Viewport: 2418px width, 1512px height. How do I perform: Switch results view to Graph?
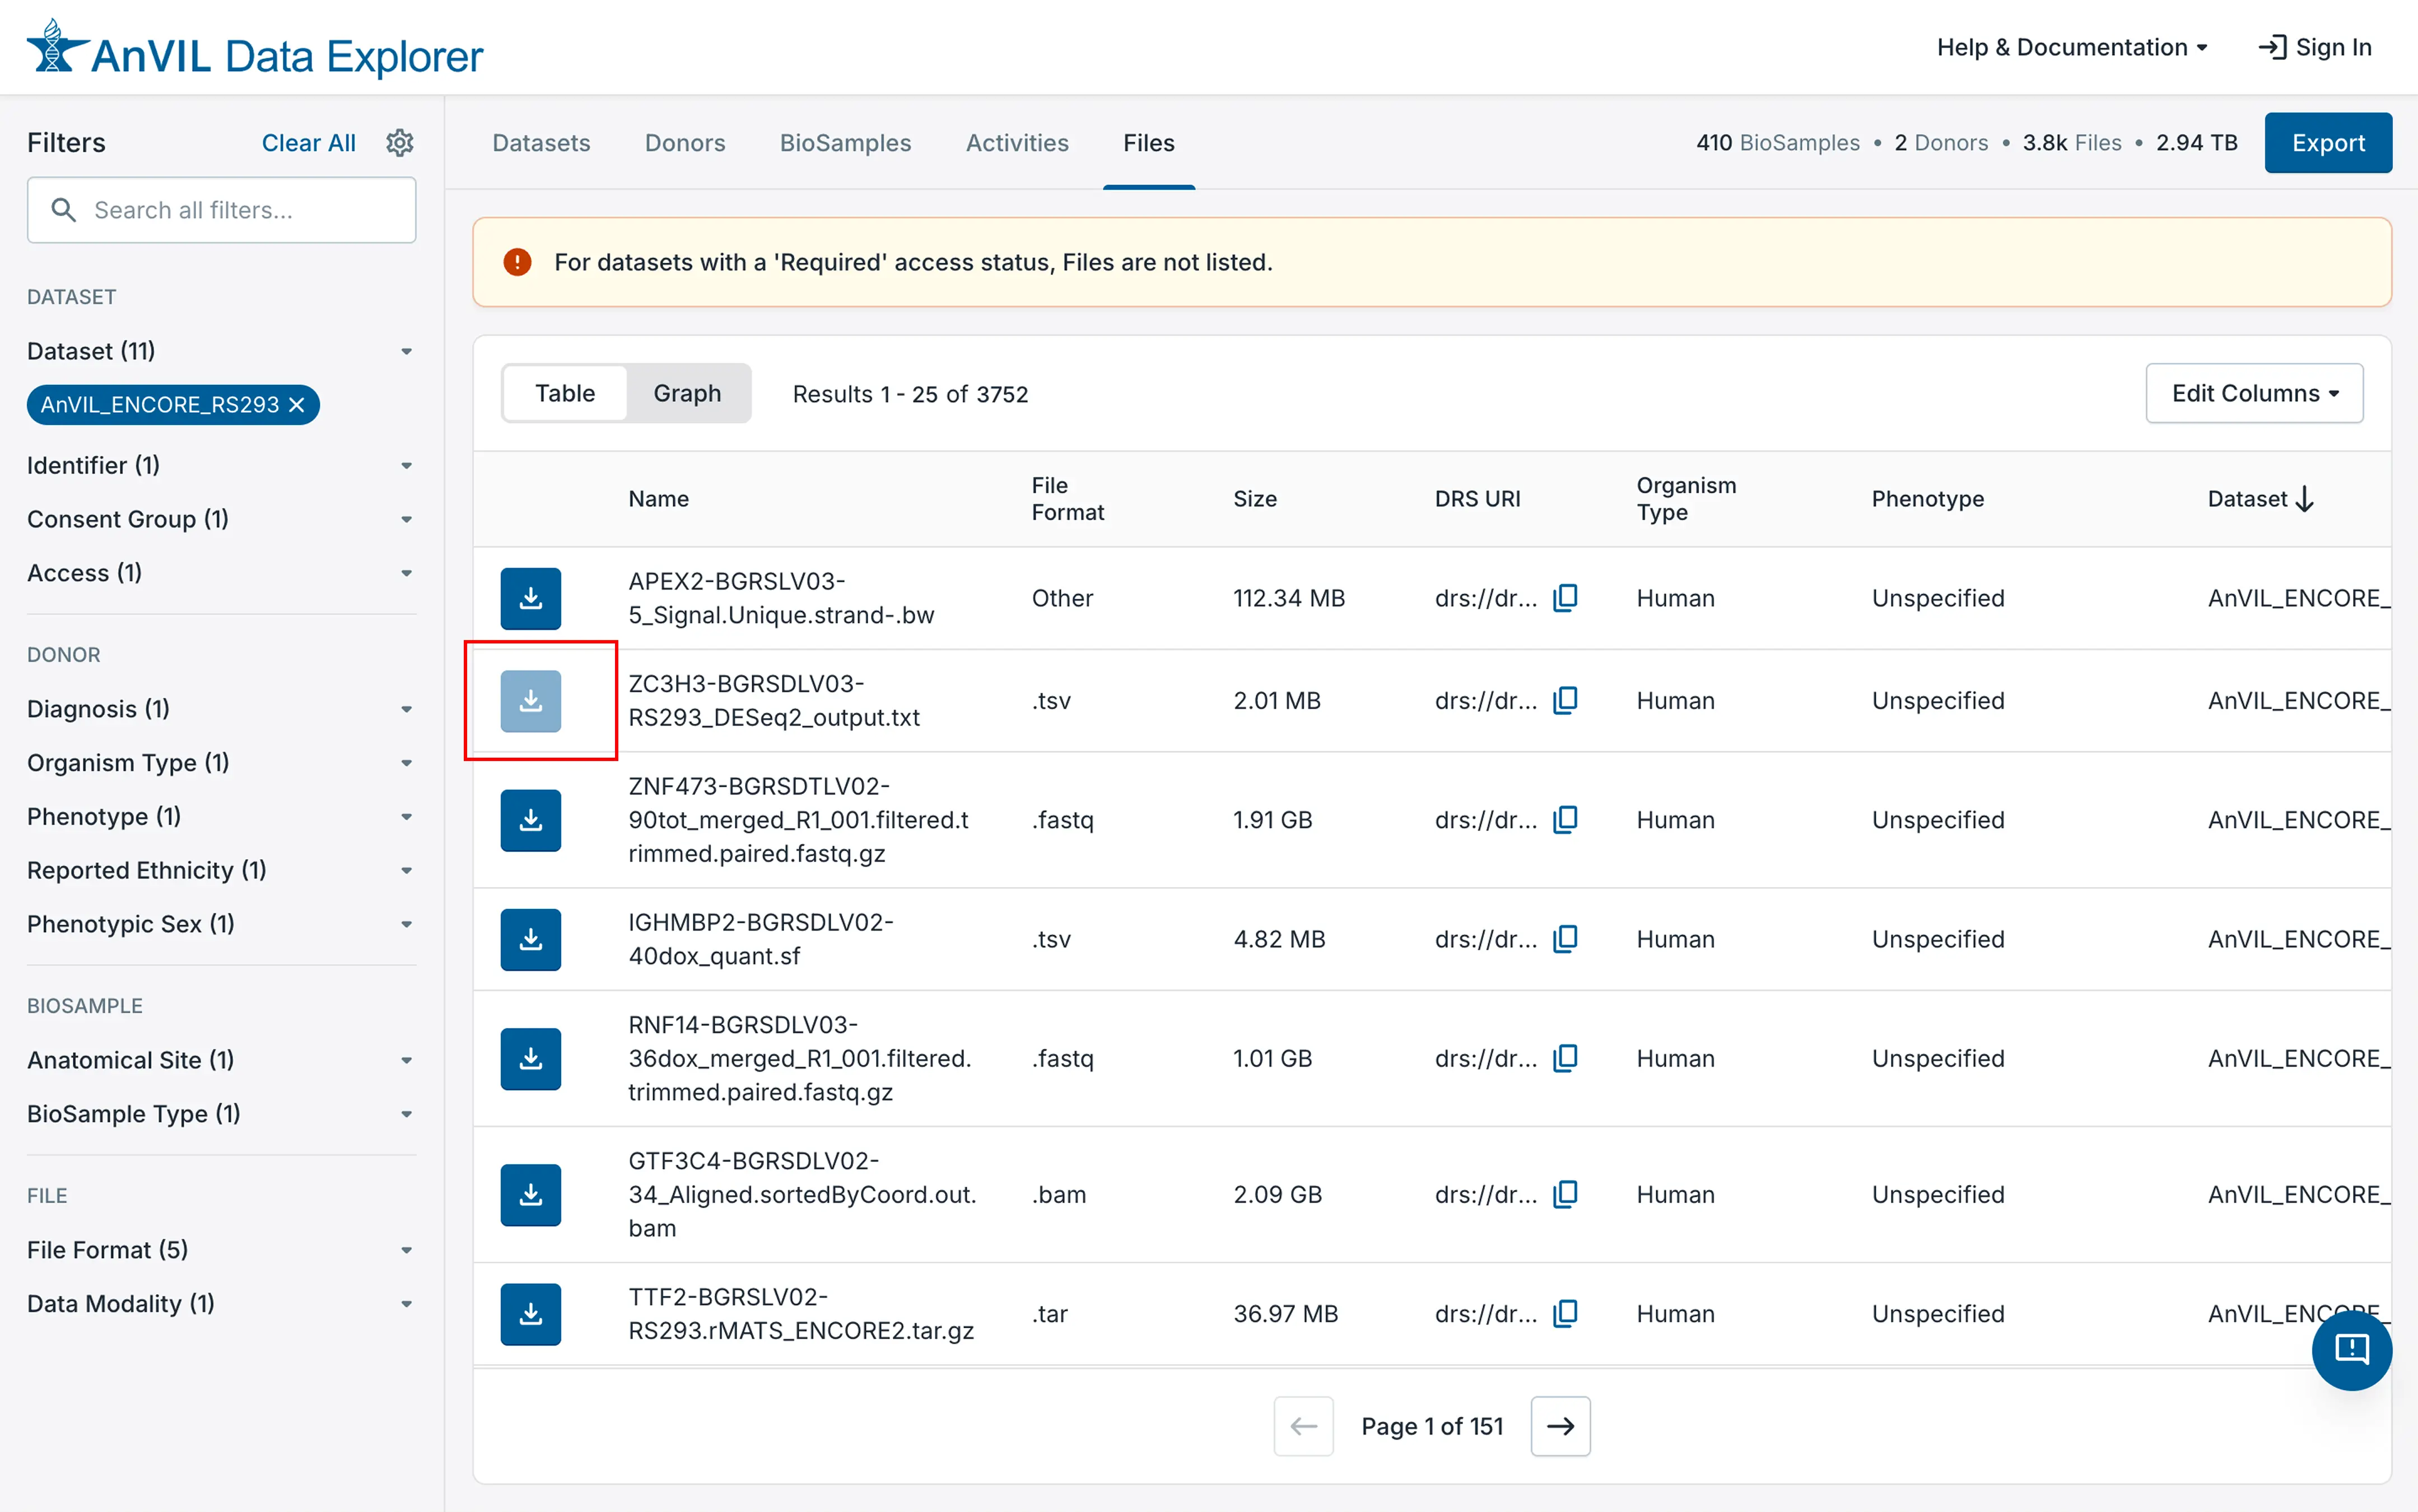tap(687, 393)
